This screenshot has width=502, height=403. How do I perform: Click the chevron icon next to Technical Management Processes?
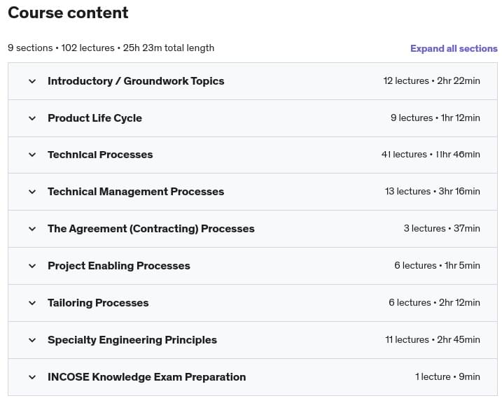click(x=32, y=192)
